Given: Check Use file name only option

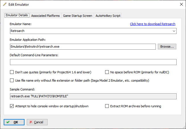Looking at the screenshot, I should (x=12, y=80).
